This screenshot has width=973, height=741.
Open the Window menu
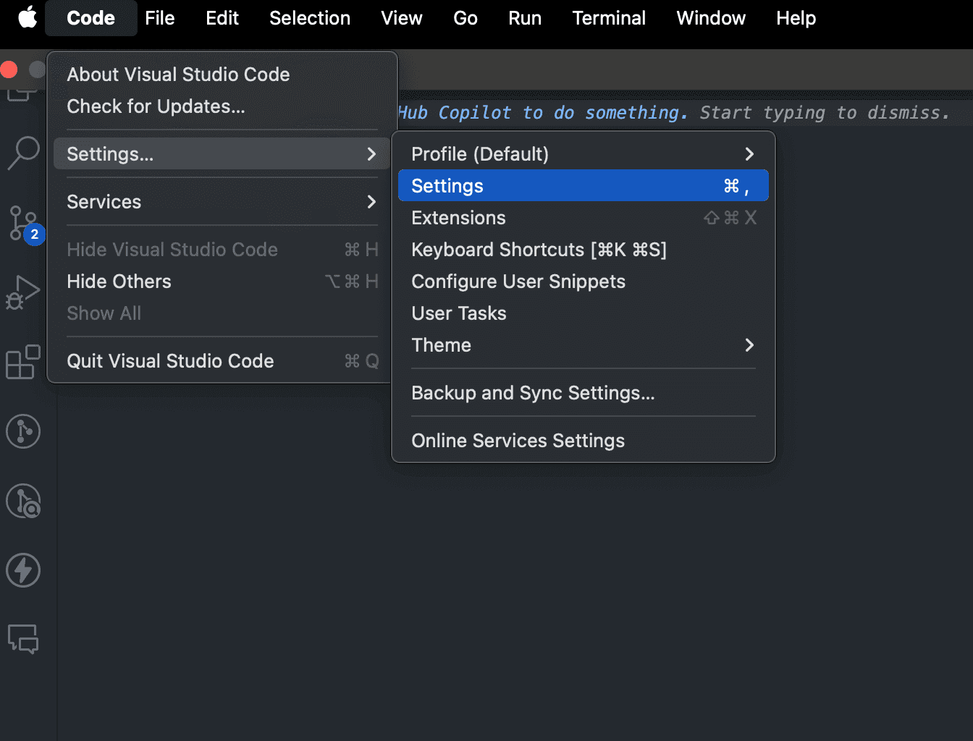[711, 18]
